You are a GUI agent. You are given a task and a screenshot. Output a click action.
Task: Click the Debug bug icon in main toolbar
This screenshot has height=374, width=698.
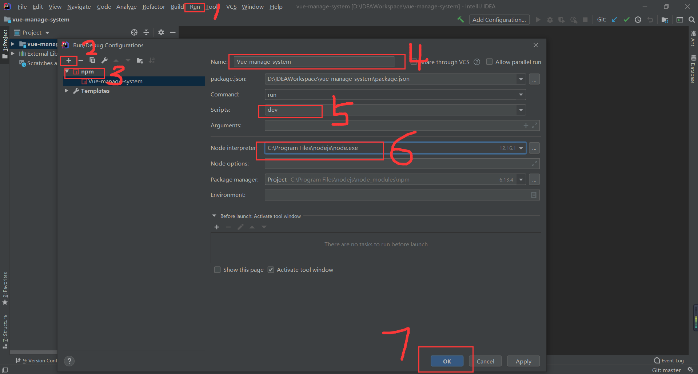550,20
